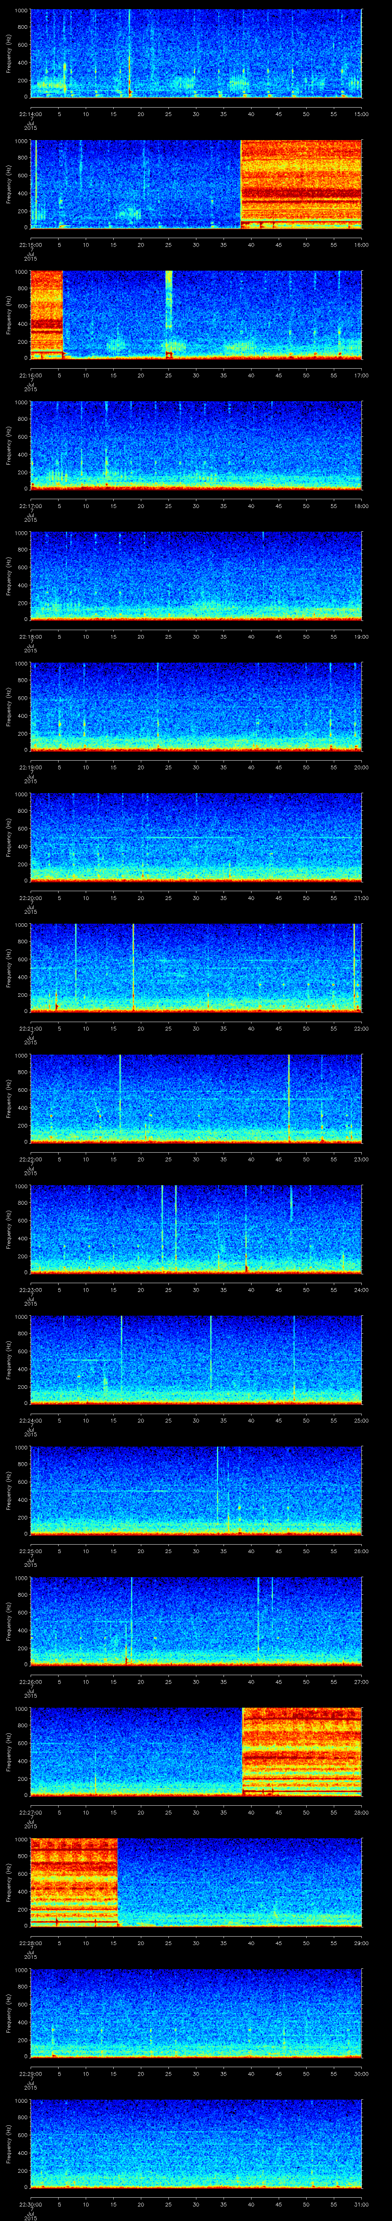Viewport: 392px width, 2221px height.
Task: Select the spectrogram panel starting at 22:27:00
Action: (x=196, y=1752)
